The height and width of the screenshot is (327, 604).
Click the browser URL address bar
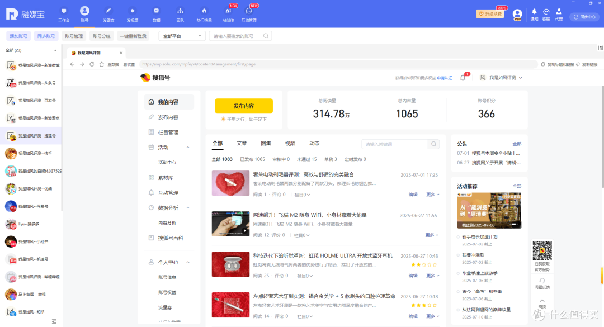(338, 64)
